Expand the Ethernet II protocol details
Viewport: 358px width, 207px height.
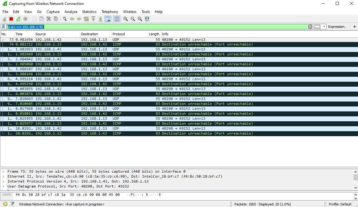coord(3,176)
